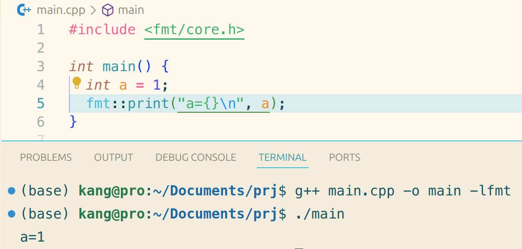Click the blue dot beside ./main command
Image resolution: width=522 pixels, height=249 pixels.
pos(11,214)
